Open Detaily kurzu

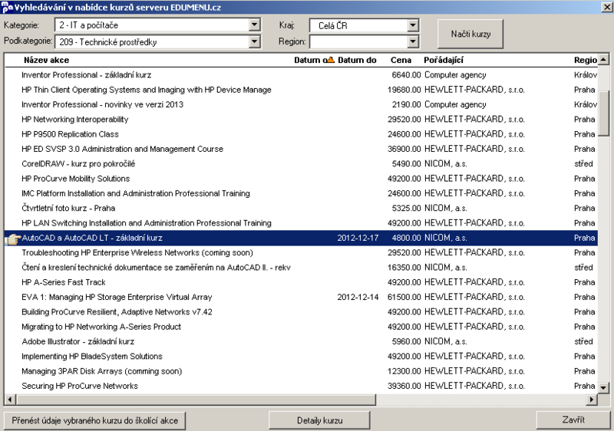pos(319,420)
